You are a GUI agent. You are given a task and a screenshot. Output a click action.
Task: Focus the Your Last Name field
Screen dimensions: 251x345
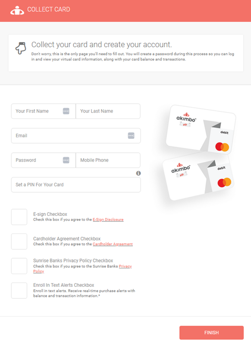click(x=108, y=111)
